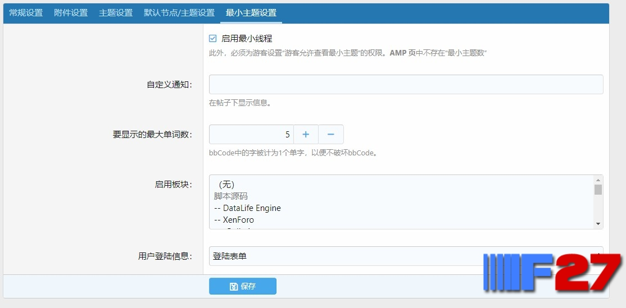626x308 pixels.
Task: Click the save disk icon
Action: tap(234, 287)
